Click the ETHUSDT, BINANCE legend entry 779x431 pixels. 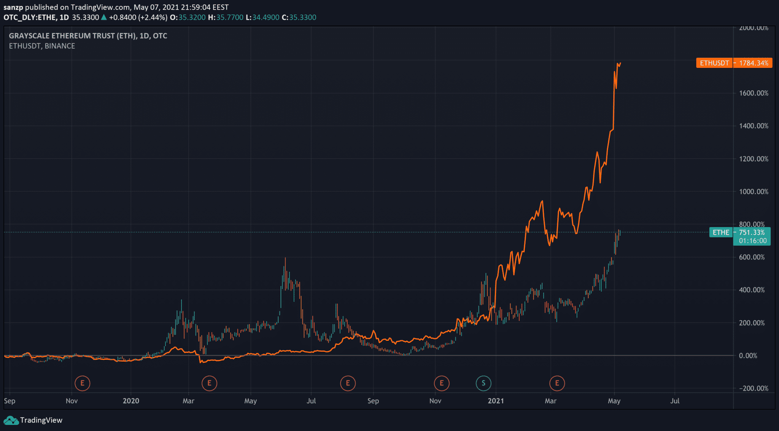coord(42,46)
